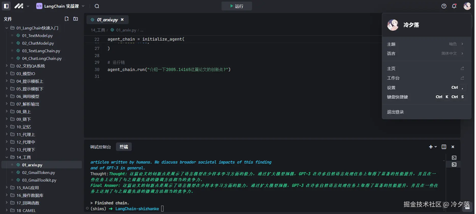Split the terminal panel

pyautogui.click(x=444, y=147)
